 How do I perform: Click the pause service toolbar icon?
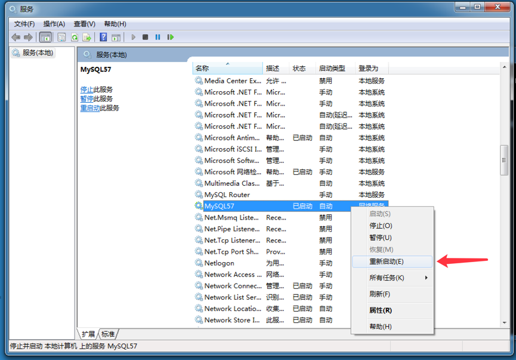point(157,37)
